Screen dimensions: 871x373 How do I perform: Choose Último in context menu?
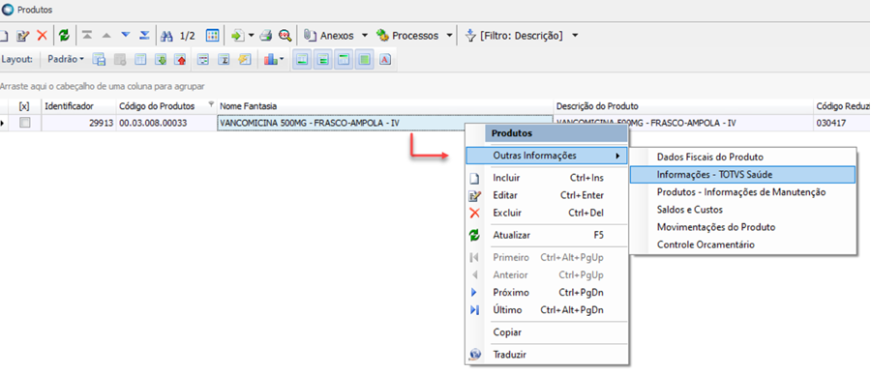[547, 310]
